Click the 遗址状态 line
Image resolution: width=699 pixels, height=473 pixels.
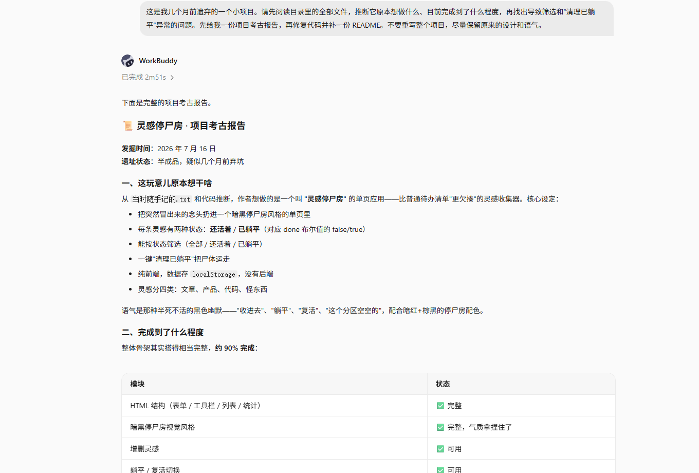point(182,161)
